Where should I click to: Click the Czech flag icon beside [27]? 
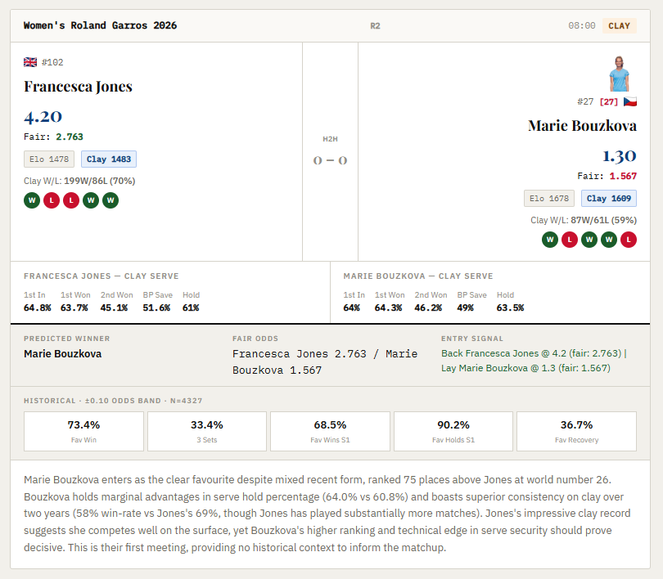pyautogui.click(x=630, y=101)
